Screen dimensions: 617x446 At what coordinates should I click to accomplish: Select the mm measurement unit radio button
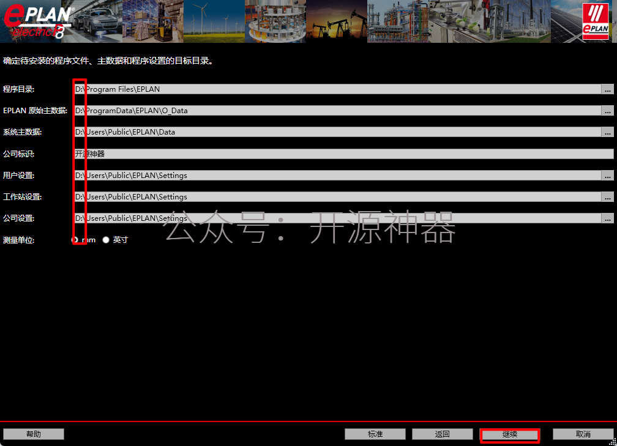[75, 240]
